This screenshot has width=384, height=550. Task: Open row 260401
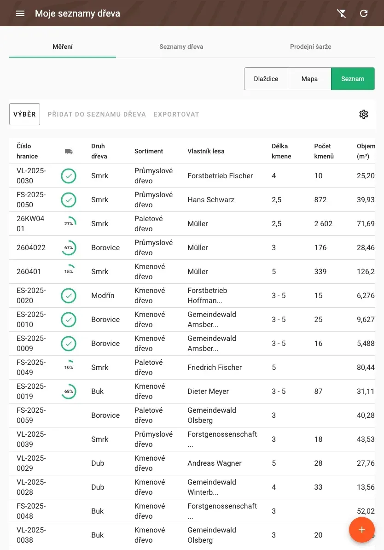(x=192, y=271)
